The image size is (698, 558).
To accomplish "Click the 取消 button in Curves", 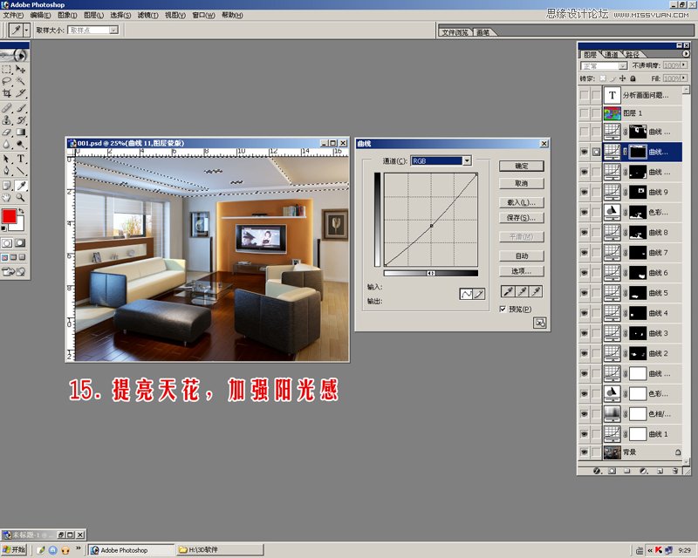I will click(521, 183).
